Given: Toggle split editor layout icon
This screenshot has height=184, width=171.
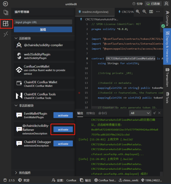Looking at the screenshot, I should point(151,12).
